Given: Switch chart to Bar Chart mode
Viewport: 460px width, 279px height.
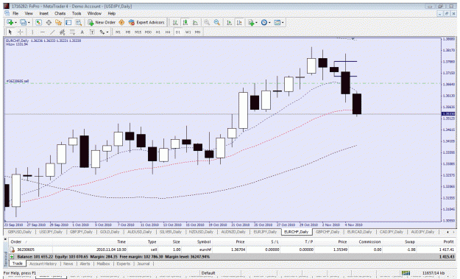Looking at the screenshot, I should tap(175, 23).
